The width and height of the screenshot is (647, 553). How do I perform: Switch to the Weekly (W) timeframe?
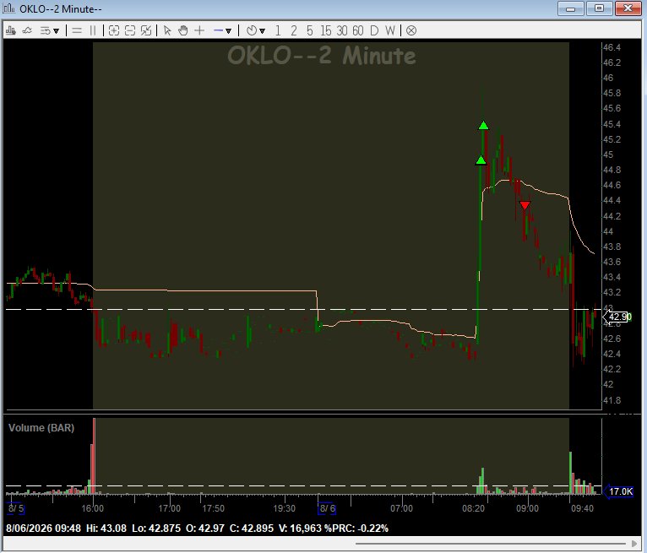point(390,30)
